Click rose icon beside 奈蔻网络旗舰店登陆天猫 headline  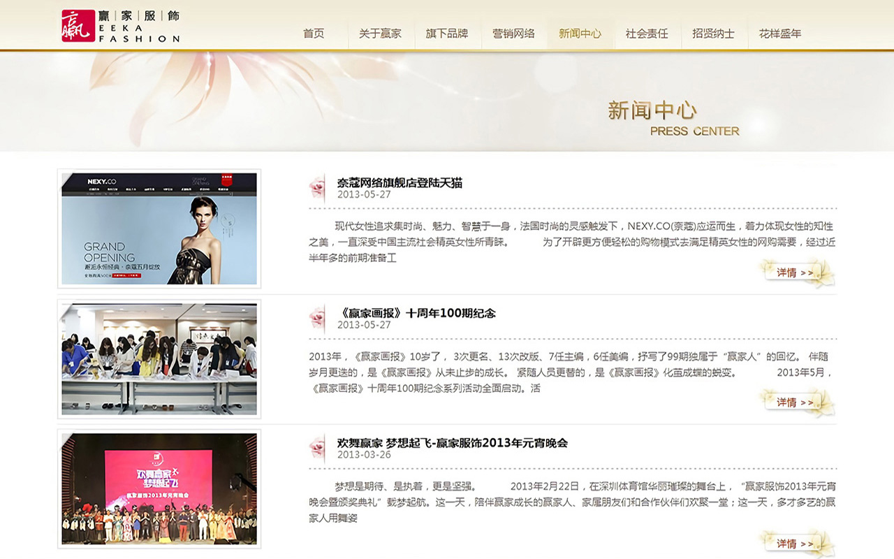point(318,188)
